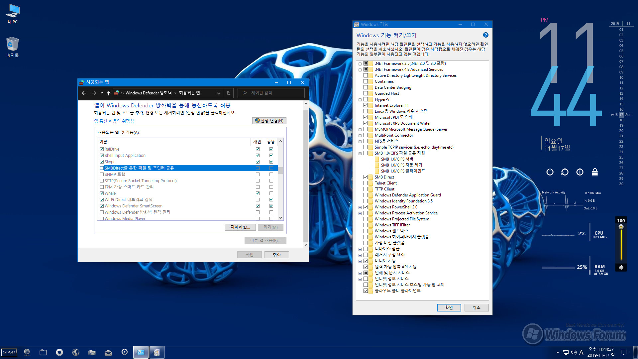Screen dimensions: 638x359
Task: Collapse SMB 1.0/CIFS 파일 공유 지원 node
Action: 360,154
